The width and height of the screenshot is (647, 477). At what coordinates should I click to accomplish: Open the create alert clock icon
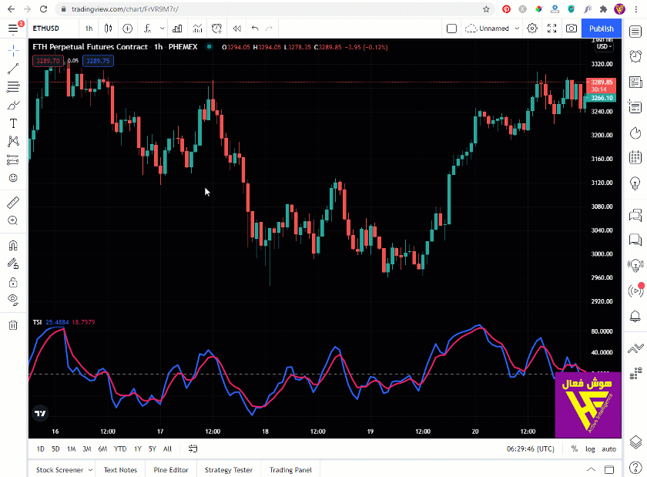click(217, 29)
